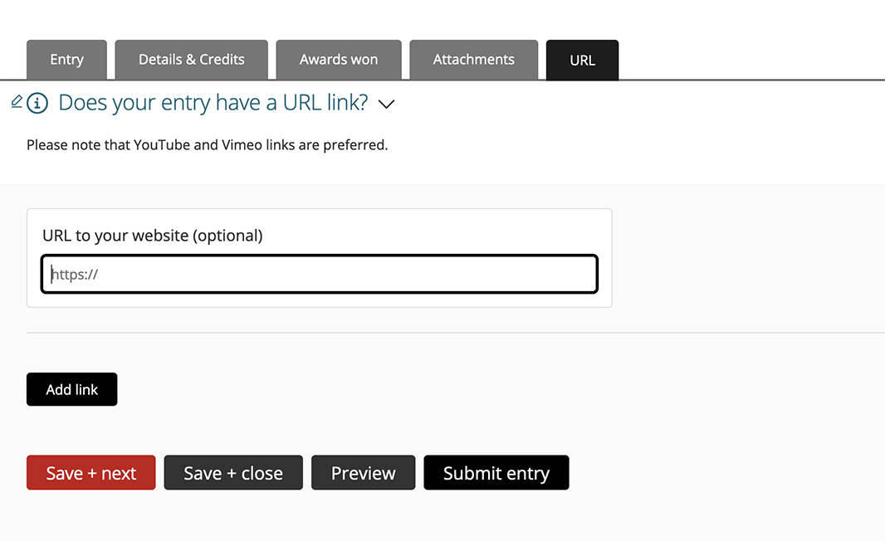Click the YouTube and Vimeo preference note

[207, 145]
